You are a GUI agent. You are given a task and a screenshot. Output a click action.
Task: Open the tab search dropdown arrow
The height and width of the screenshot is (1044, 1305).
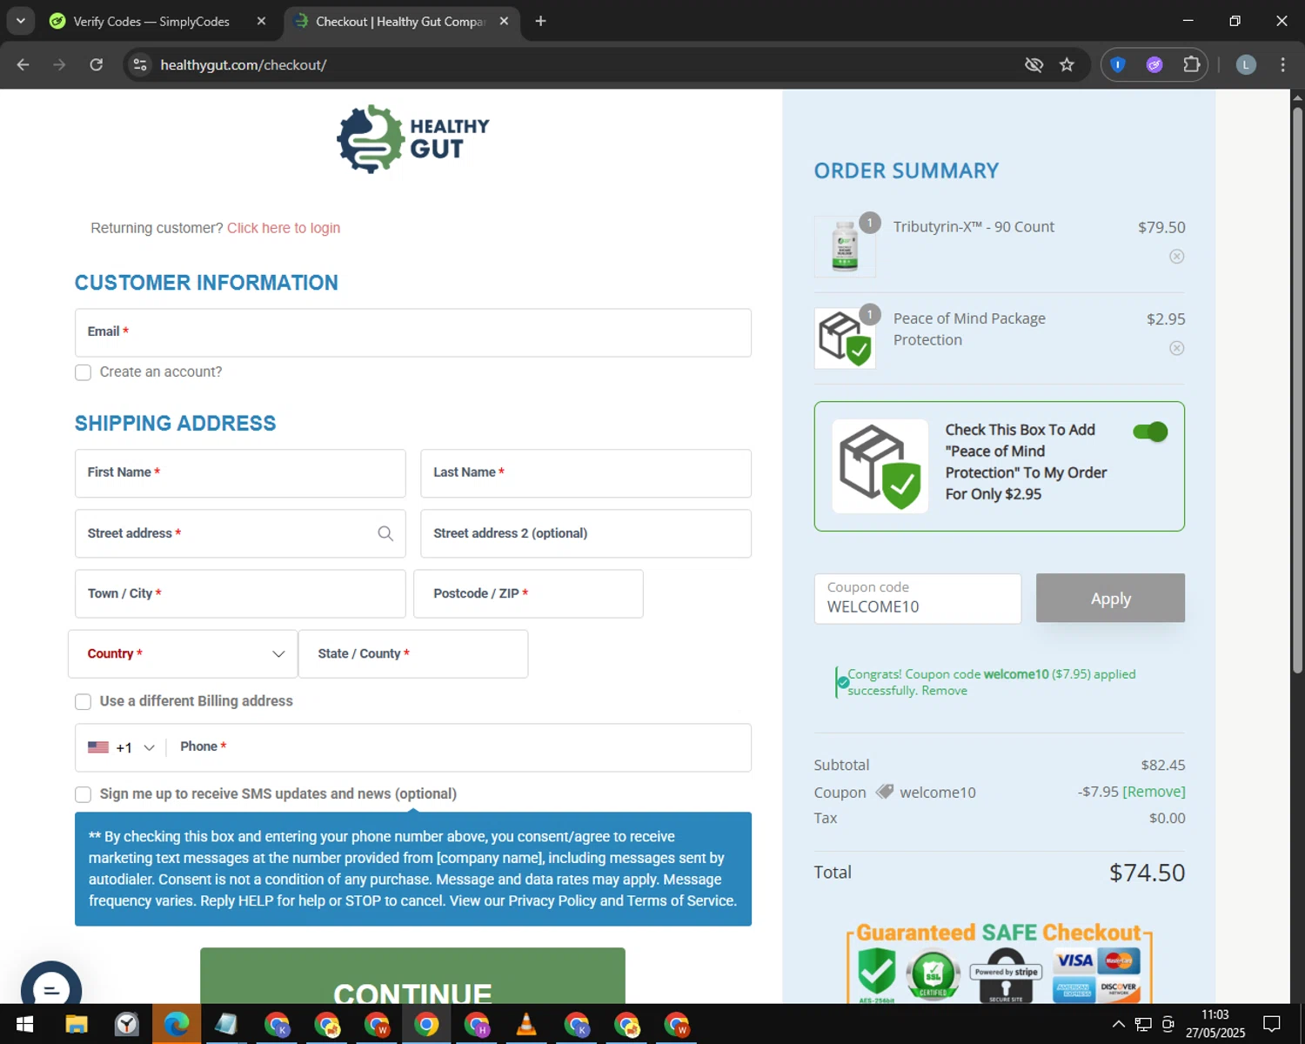[20, 21]
